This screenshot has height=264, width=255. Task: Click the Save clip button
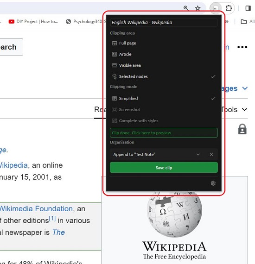coord(164,168)
